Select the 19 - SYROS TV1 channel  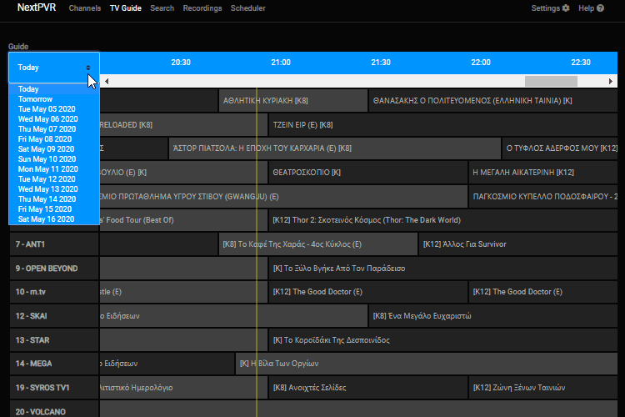(54, 388)
